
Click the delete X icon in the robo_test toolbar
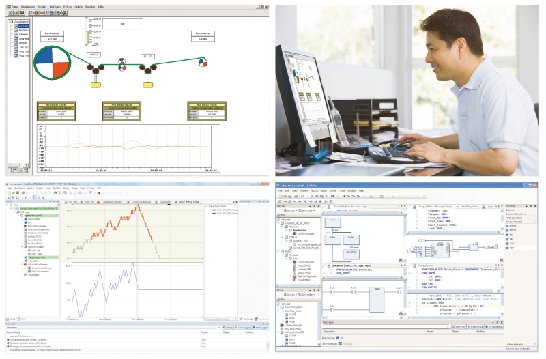326,196
